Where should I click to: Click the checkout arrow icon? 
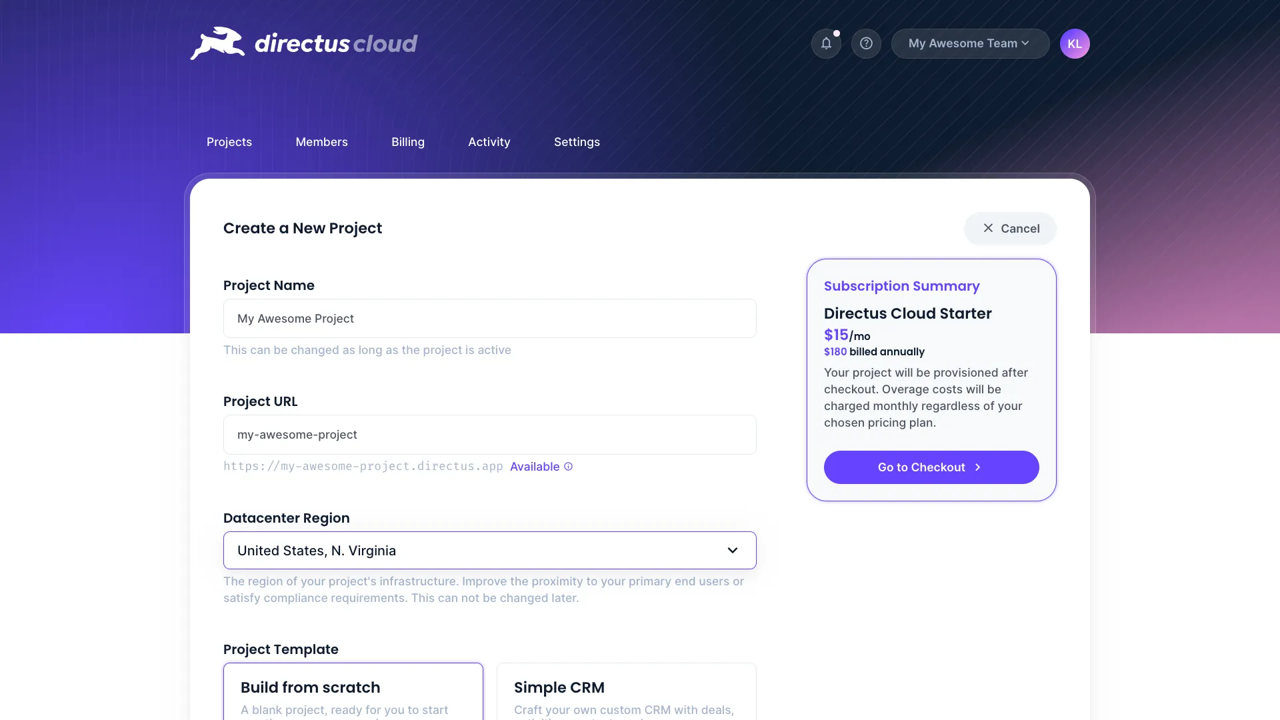coord(977,467)
